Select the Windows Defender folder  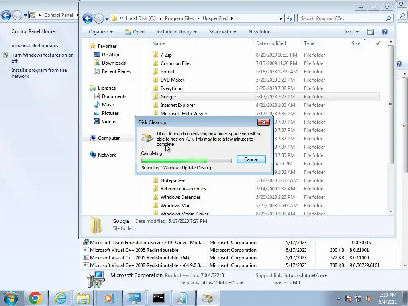180,197
